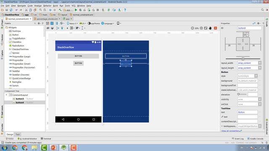The width and height of the screenshot is (269, 151).
Task: Toggle the Pan hand icon
Action: pyautogui.click(x=210, y=28)
